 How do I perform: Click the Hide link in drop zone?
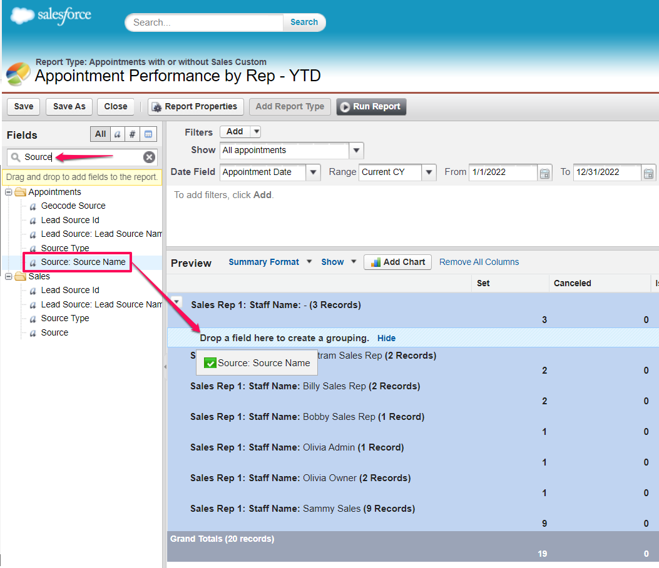[x=386, y=338]
